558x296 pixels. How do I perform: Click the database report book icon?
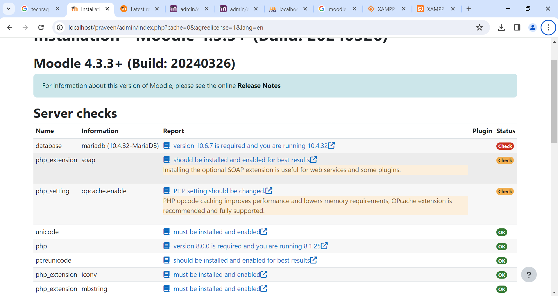(x=167, y=145)
